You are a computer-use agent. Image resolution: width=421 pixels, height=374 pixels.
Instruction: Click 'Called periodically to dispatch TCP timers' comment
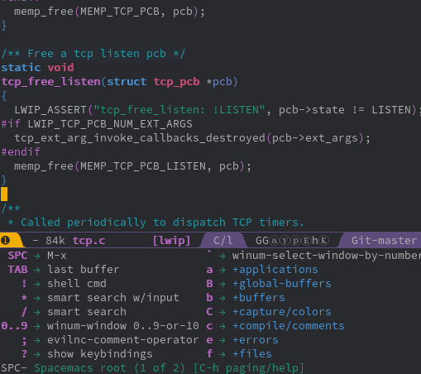(x=162, y=223)
